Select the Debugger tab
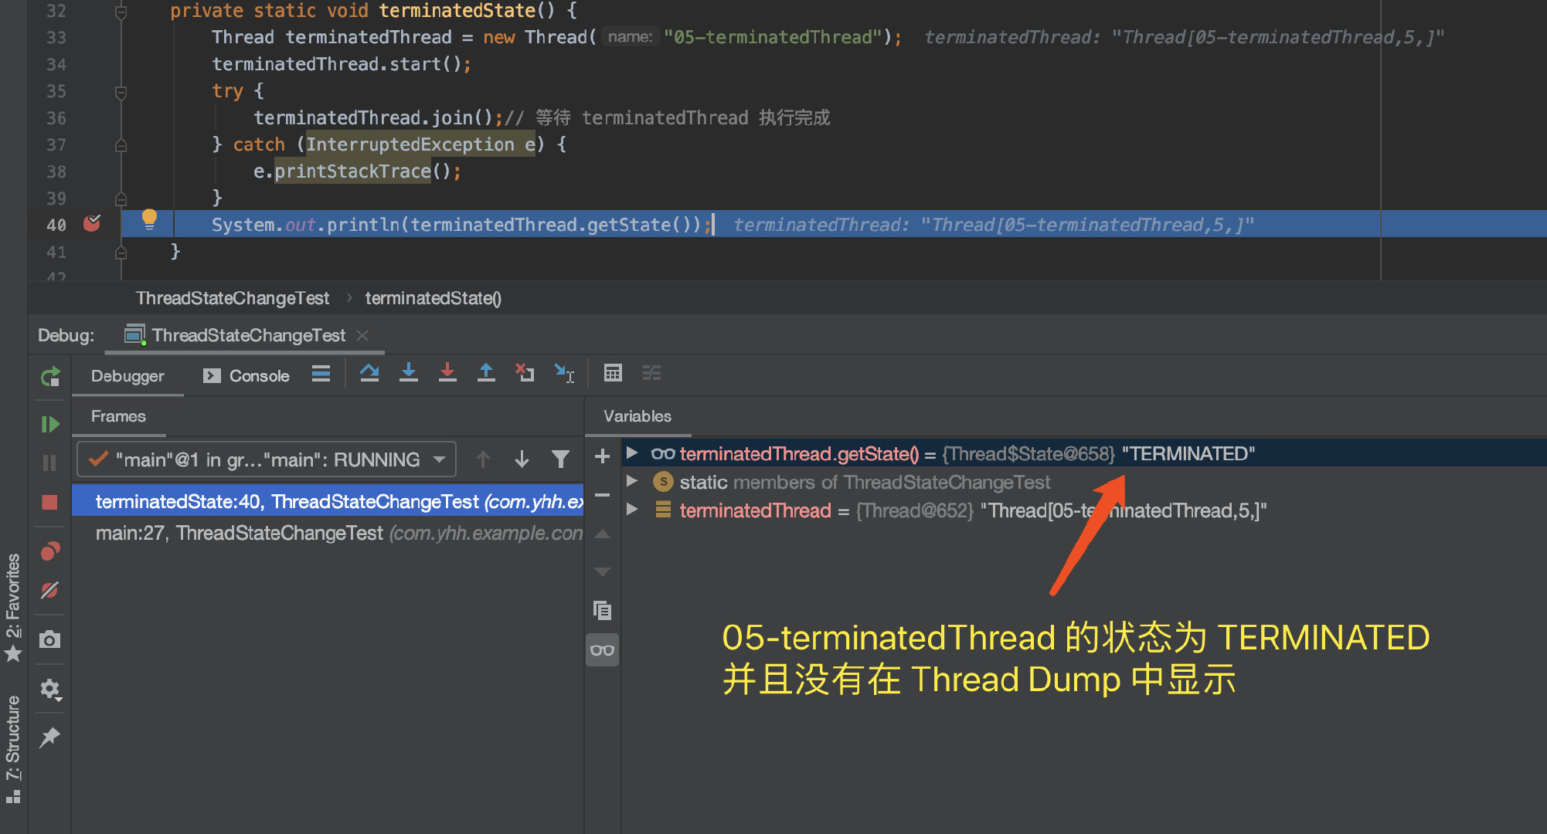The image size is (1547, 834). 127,376
